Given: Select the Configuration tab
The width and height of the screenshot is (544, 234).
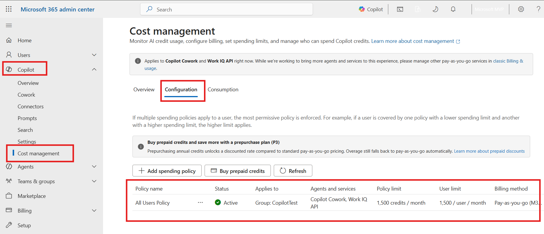Looking at the screenshot, I should pos(181,90).
